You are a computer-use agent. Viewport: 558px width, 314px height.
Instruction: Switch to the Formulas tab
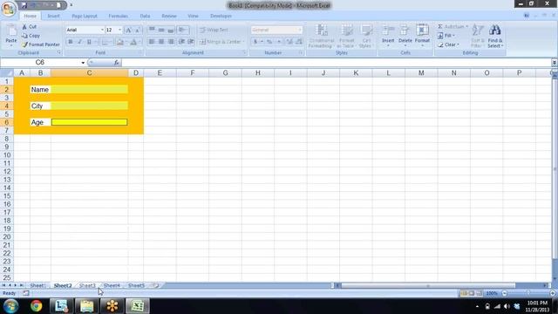pyautogui.click(x=119, y=16)
